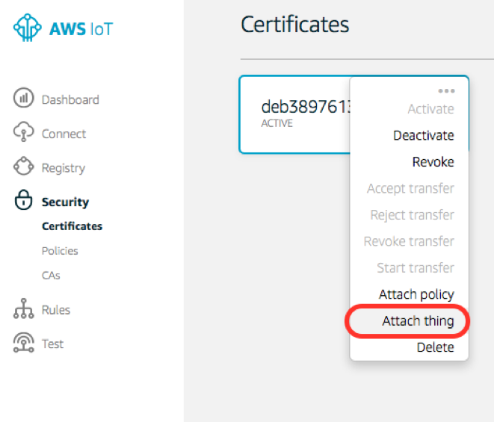Click the Security padlock icon
Image resolution: width=494 pixels, height=422 pixels.
coord(24,201)
